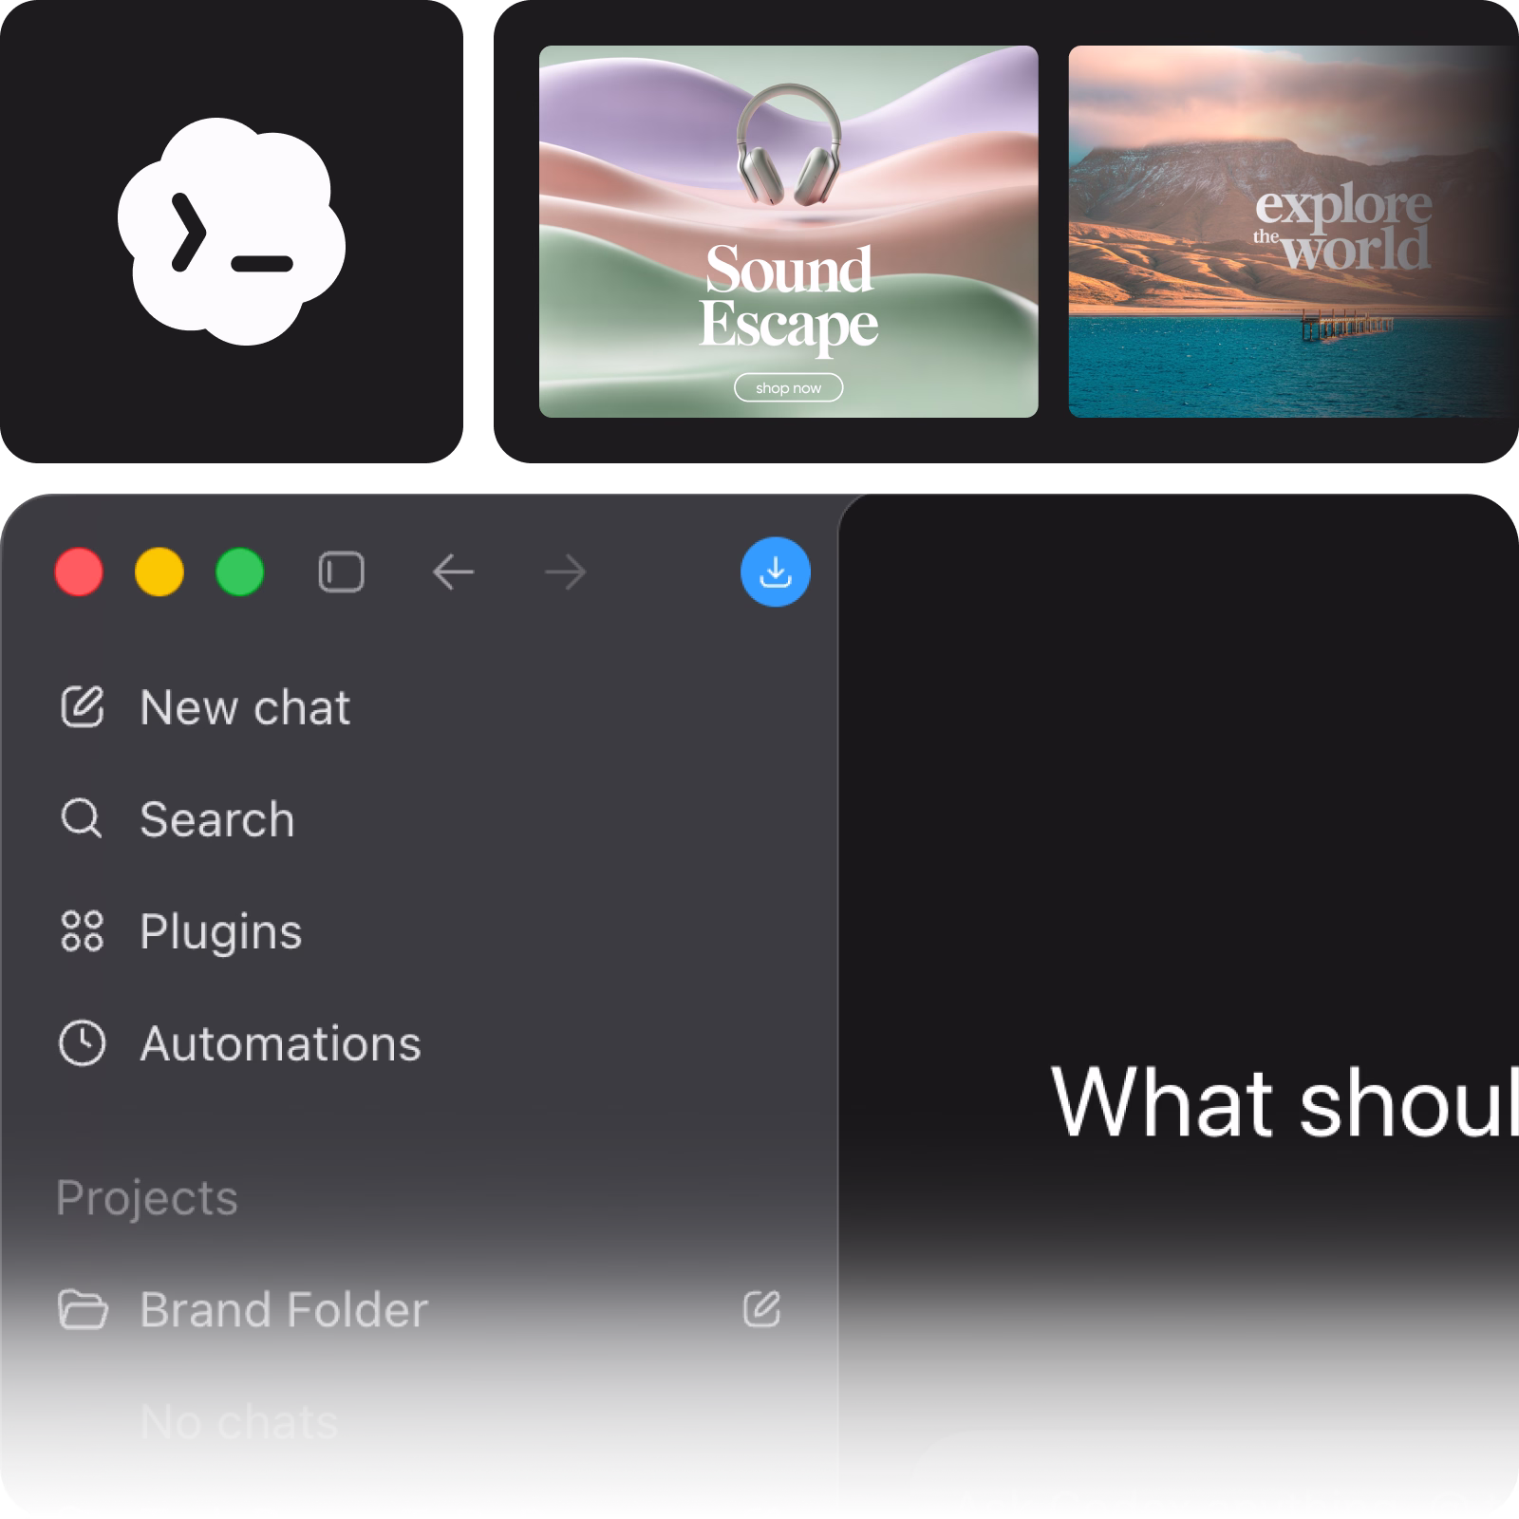The image size is (1519, 1519).
Task: Click the 'What shoul' heading text
Action: coord(1285,1101)
